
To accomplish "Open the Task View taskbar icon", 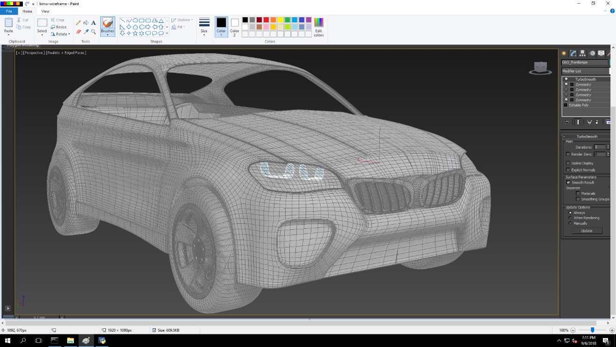I will point(39,340).
